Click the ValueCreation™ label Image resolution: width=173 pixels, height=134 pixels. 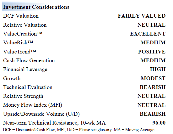23,34
